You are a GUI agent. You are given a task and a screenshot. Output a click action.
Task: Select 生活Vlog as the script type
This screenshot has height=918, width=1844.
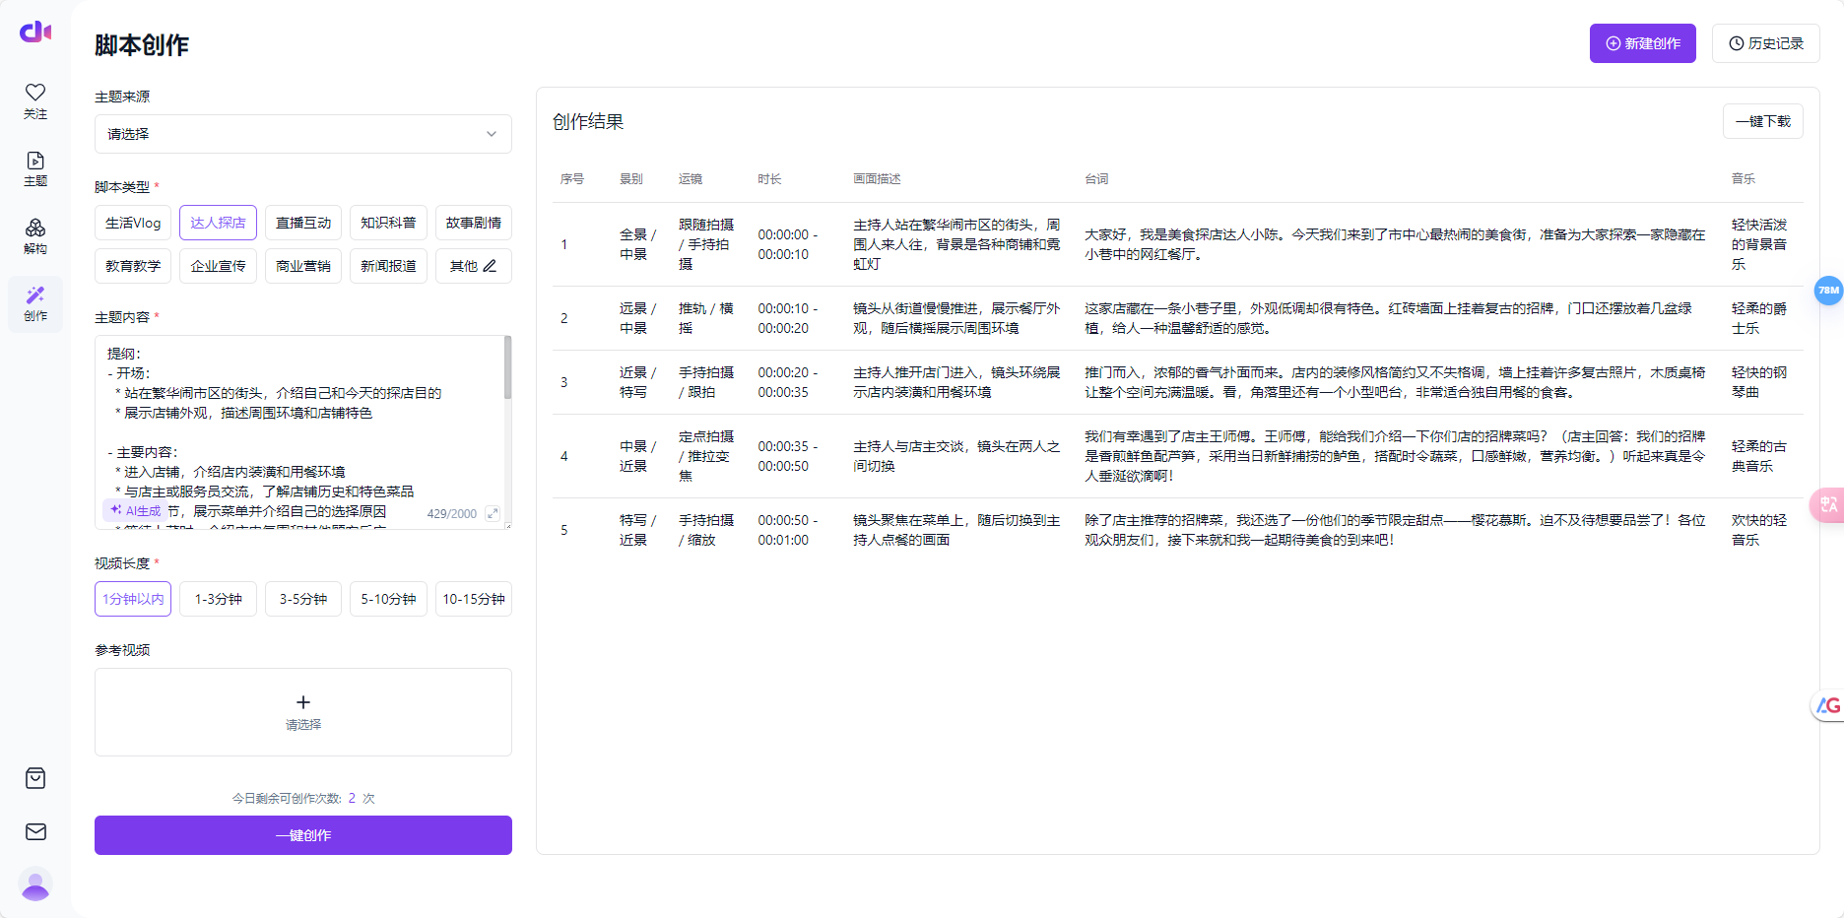pos(132,223)
